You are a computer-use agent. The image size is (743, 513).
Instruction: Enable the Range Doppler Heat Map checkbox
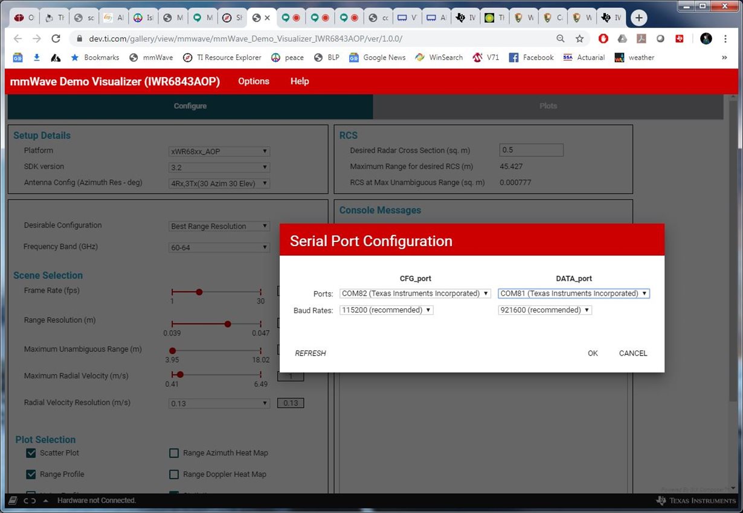pos(174,474)
